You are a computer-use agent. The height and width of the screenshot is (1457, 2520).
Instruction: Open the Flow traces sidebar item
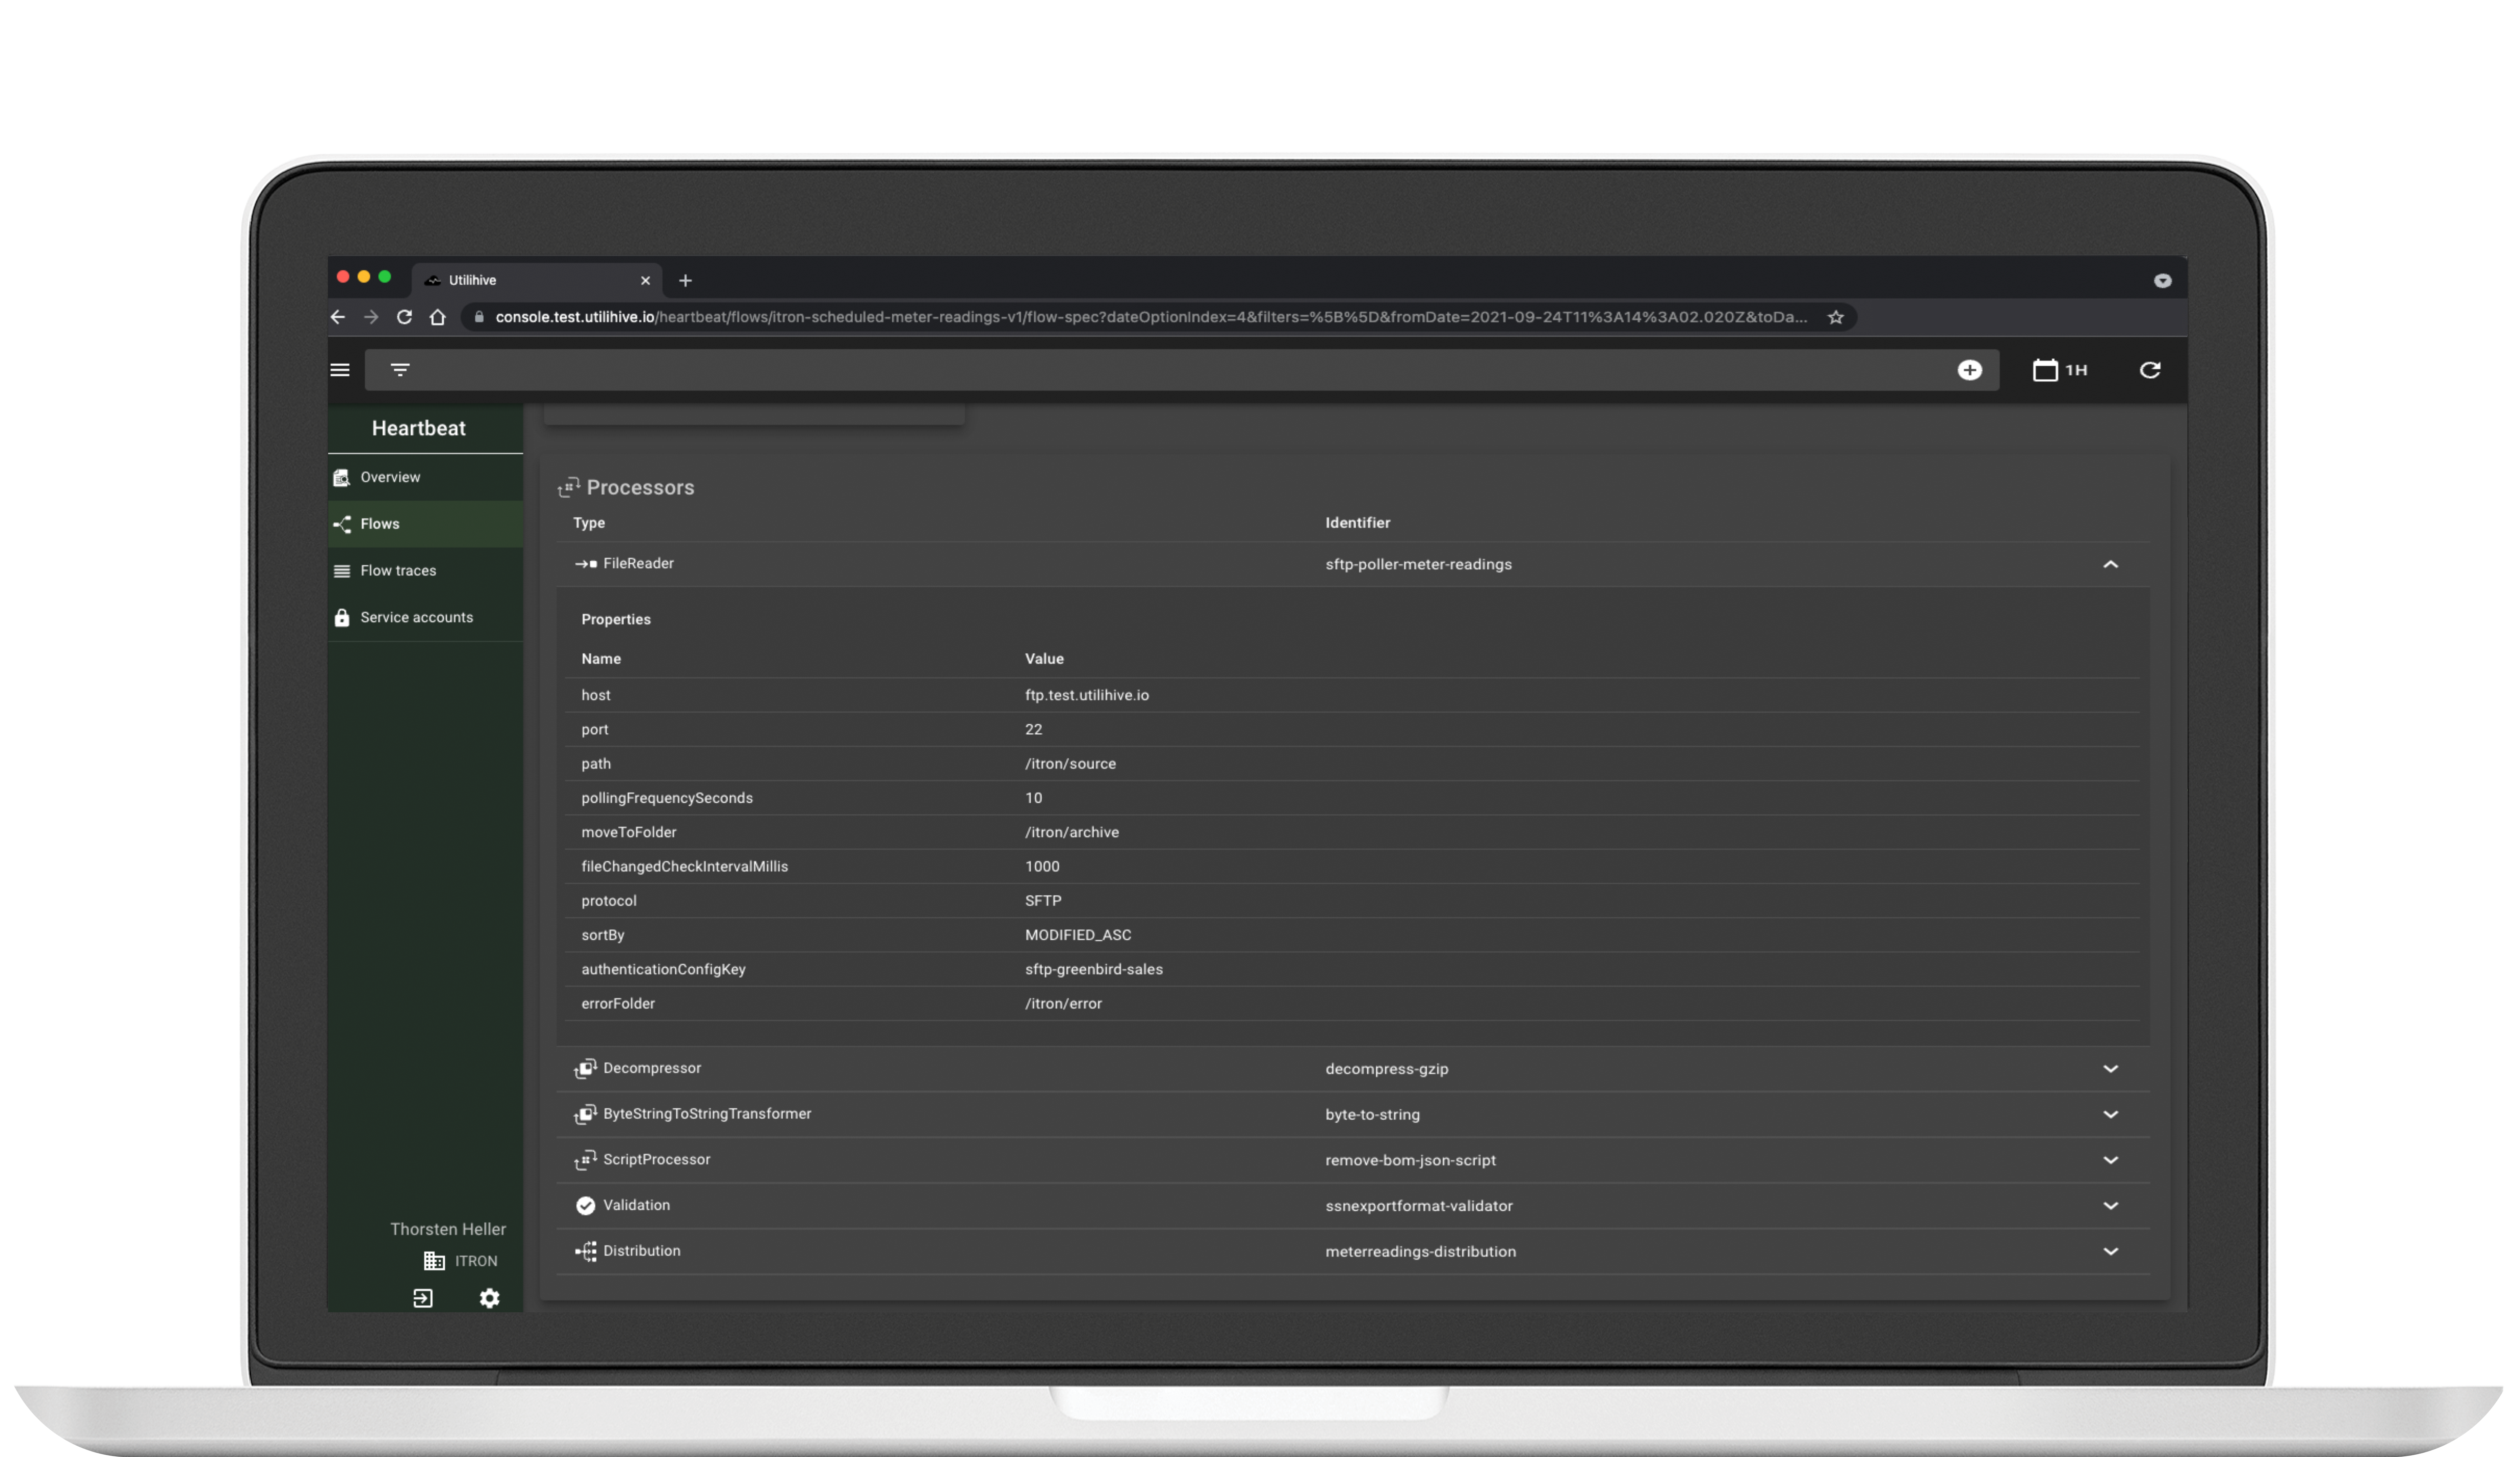pos(425,571)
